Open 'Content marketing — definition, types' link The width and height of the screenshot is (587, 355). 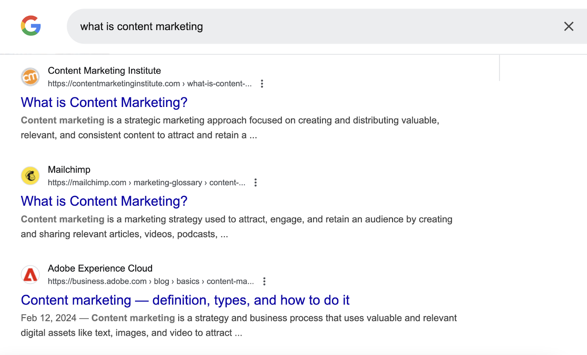[x=185, y=300]
